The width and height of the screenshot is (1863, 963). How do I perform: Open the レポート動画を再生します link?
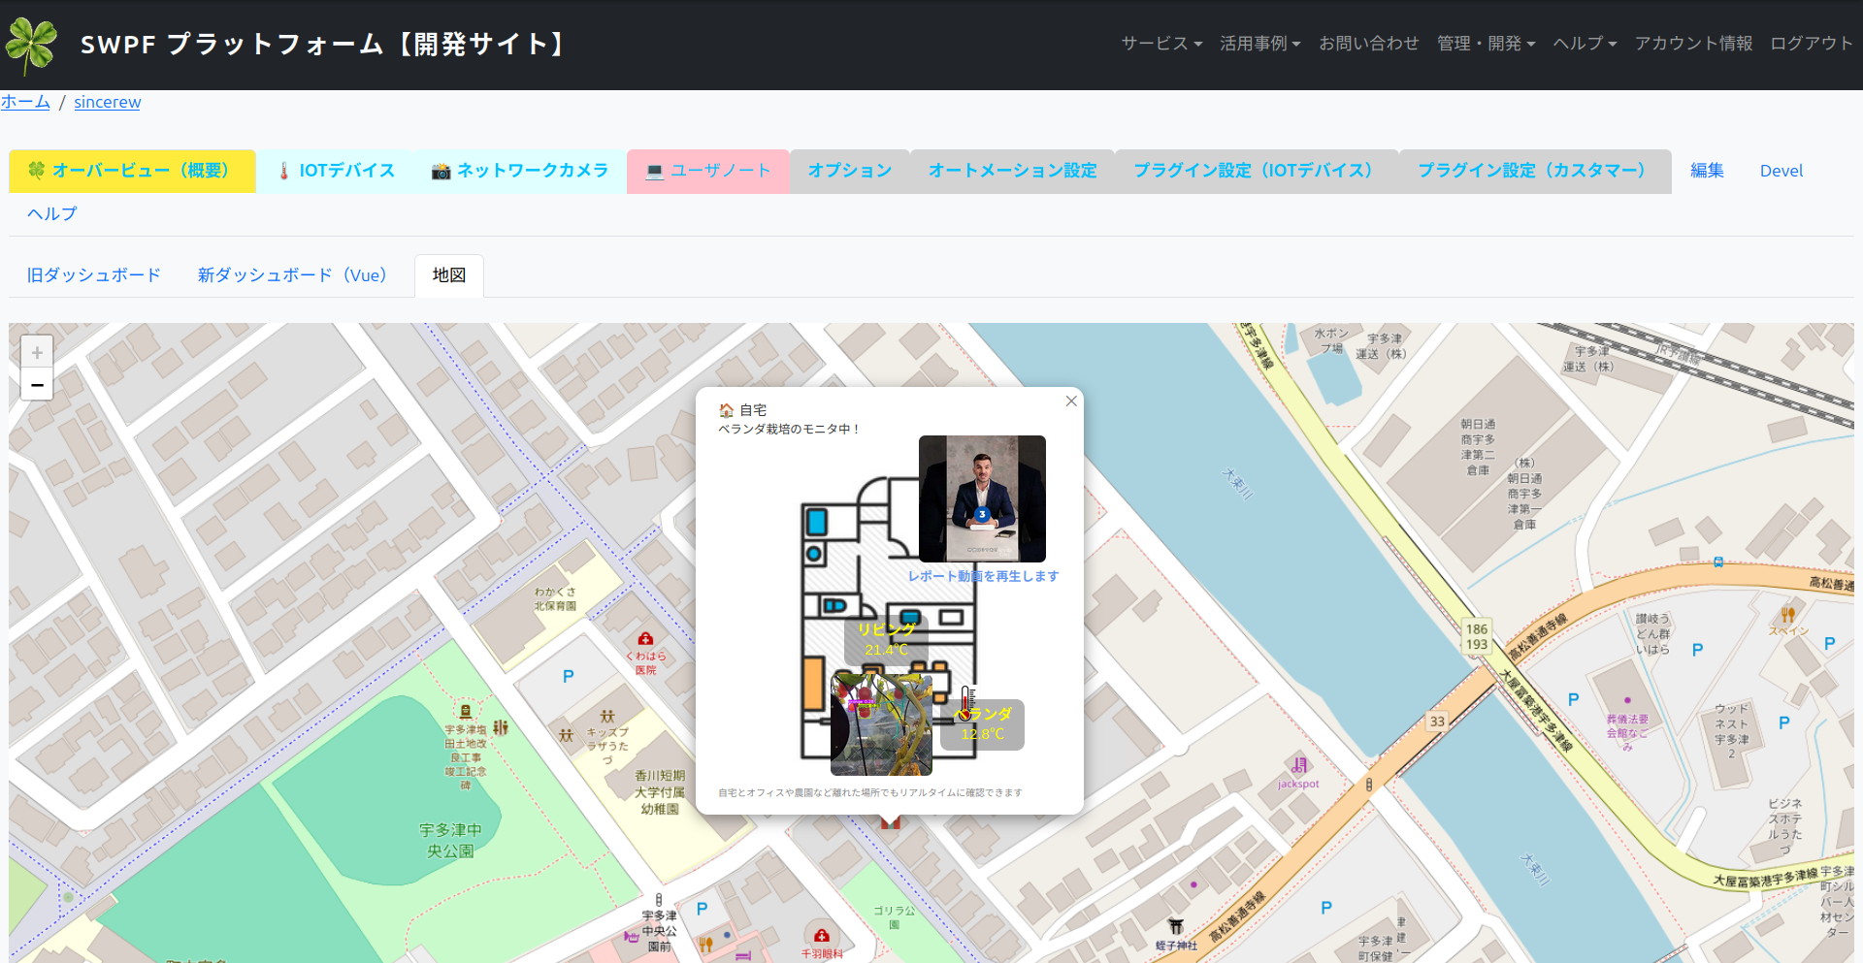(983, 575)
